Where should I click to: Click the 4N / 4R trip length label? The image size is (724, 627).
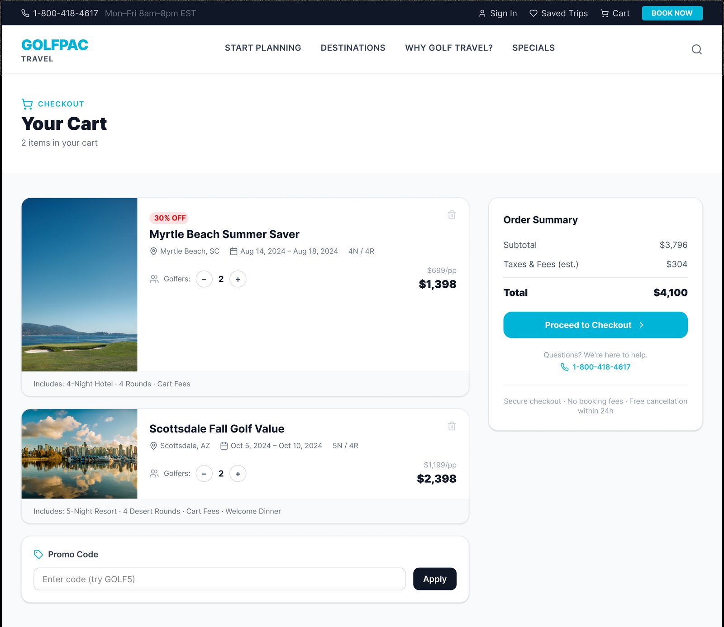click(x=361, y=251)
